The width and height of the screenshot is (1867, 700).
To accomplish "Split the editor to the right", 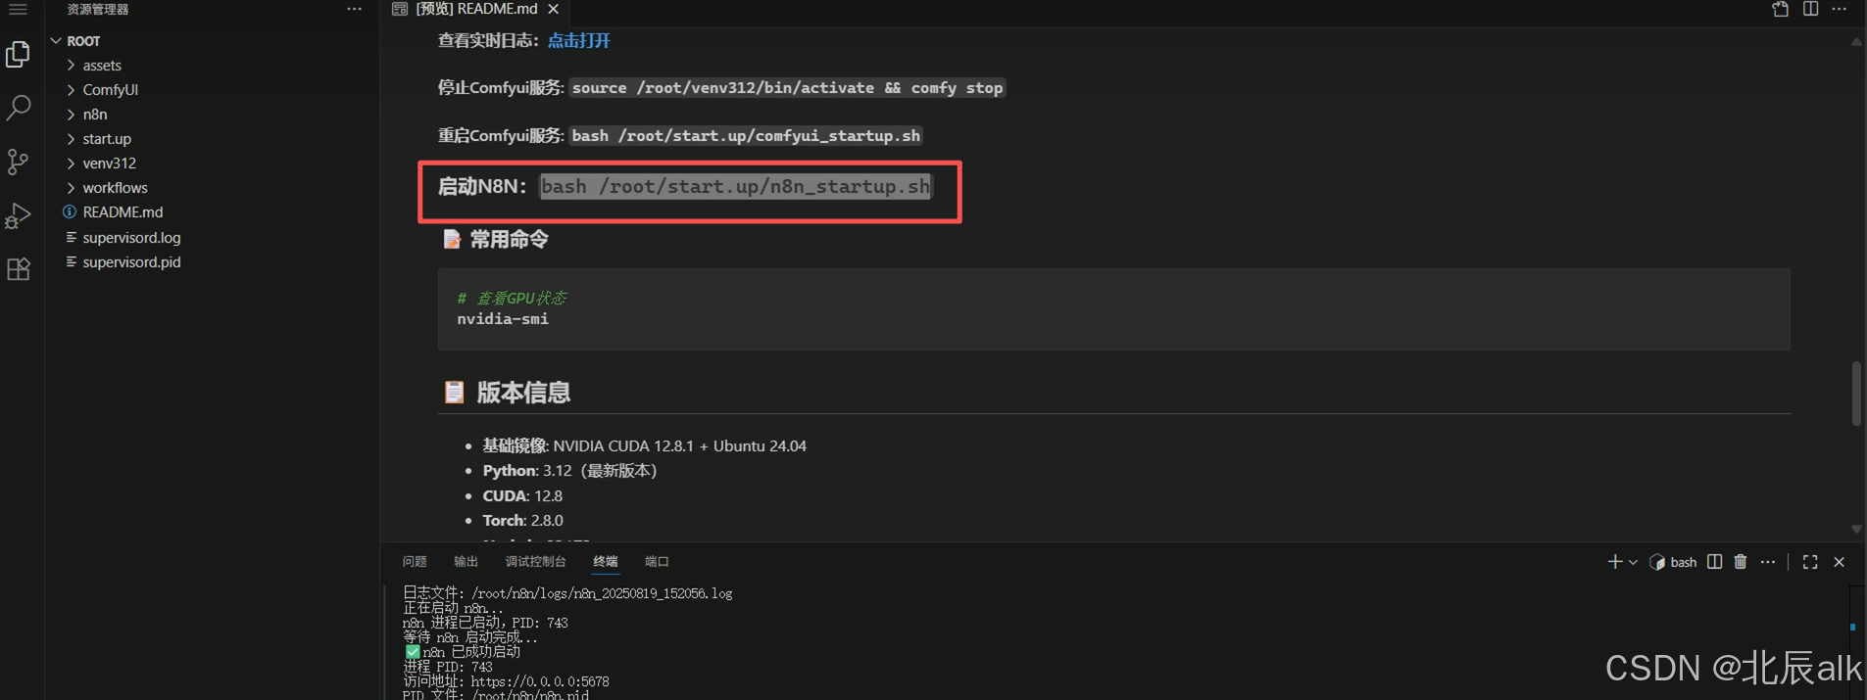I will click(x=1810, y=9).
